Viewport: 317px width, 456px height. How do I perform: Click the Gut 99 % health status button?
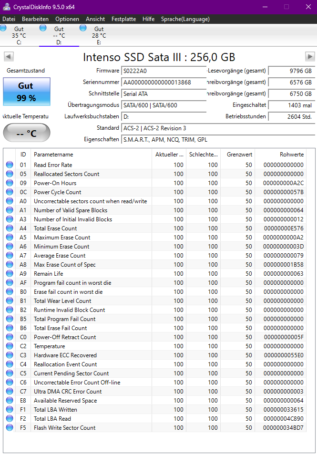[26, 92]
